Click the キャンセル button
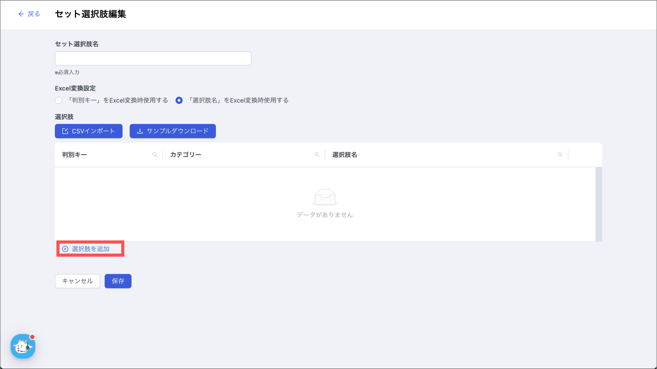The height and width of the screenshot is (369, 657). pos(77,281)
